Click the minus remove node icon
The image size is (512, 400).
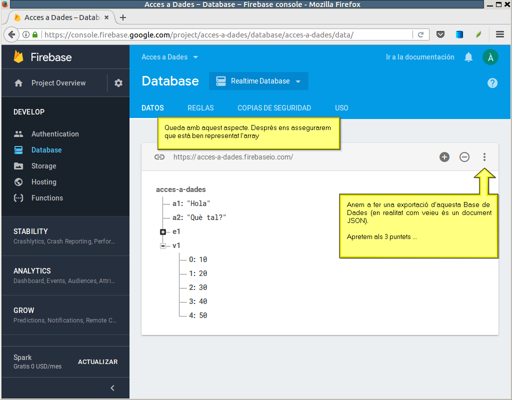(x=464, y=157)
